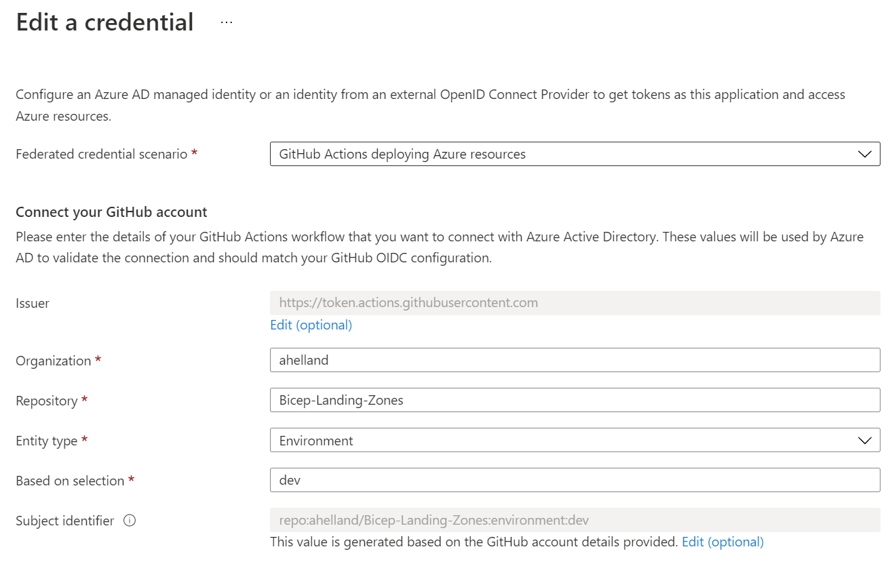Expand the Federated credential scenario dropdown

[575, 154]
